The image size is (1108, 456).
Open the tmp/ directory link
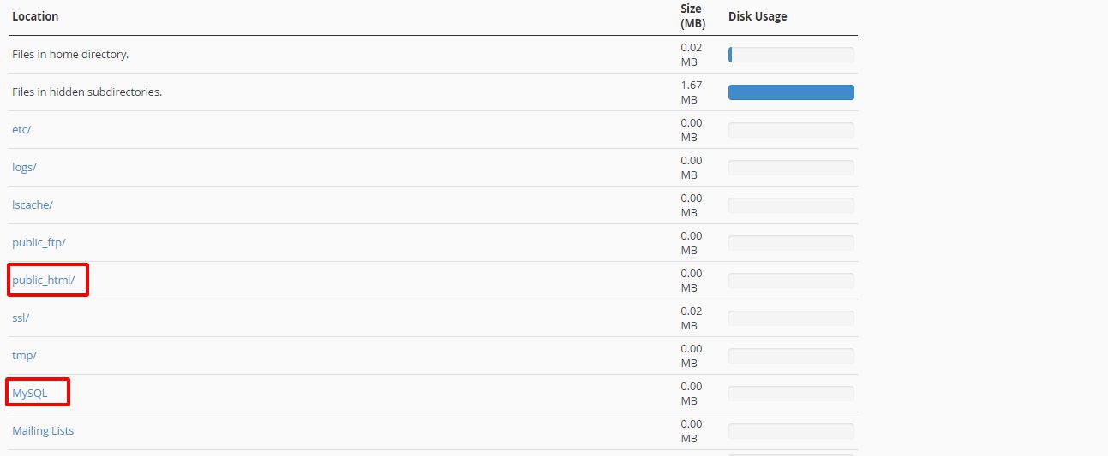pyautogui.click(x=24, y=356)
